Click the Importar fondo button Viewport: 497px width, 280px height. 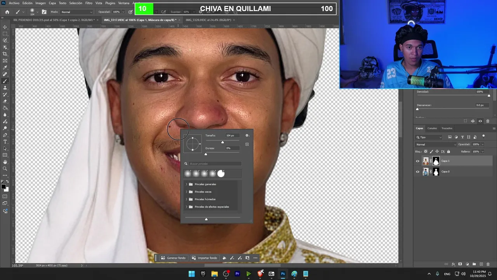pos(205,258)
